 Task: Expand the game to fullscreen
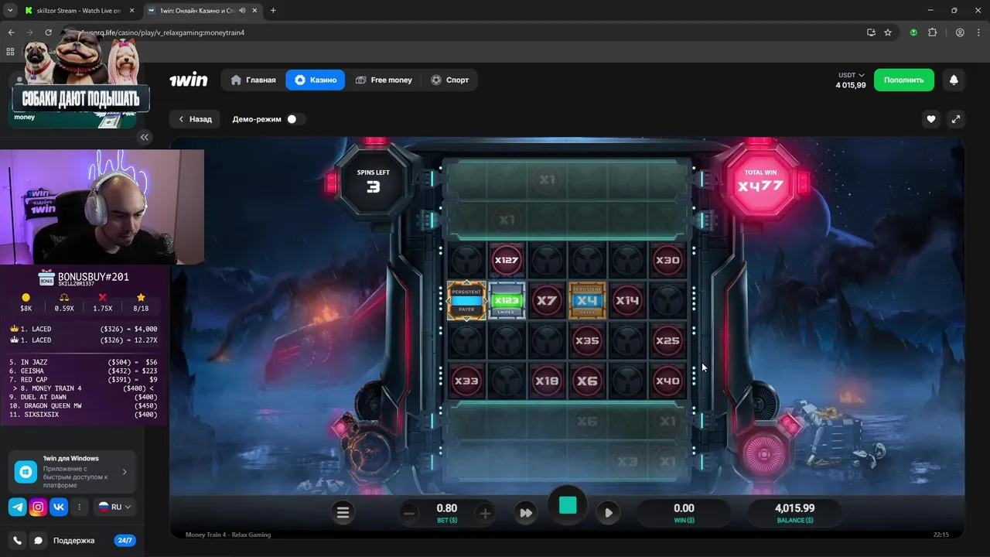956,119
